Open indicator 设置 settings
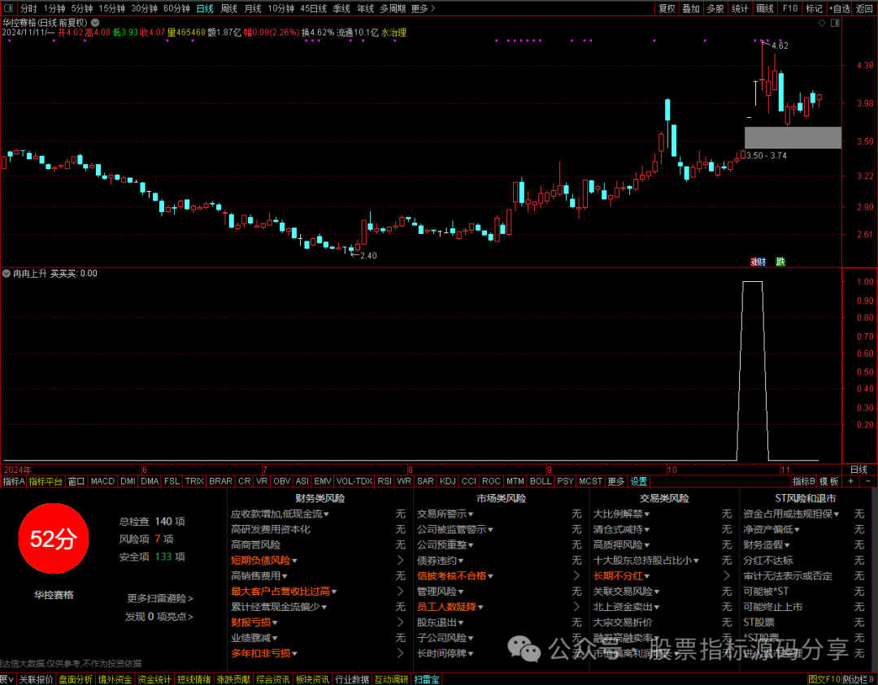 (x=639, y=481)
